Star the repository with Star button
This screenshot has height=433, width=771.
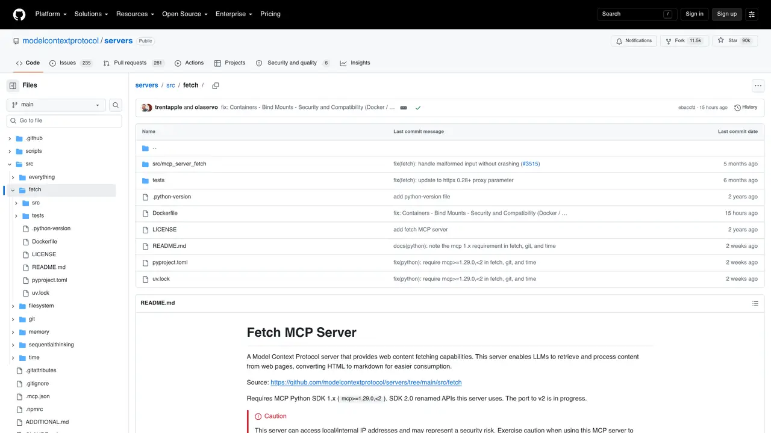click(x=734, y=41)
